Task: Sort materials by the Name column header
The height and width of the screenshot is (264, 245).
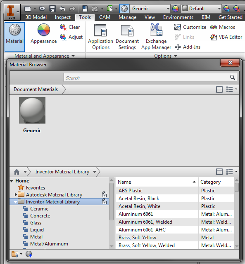Action: (x=157, y=182)
